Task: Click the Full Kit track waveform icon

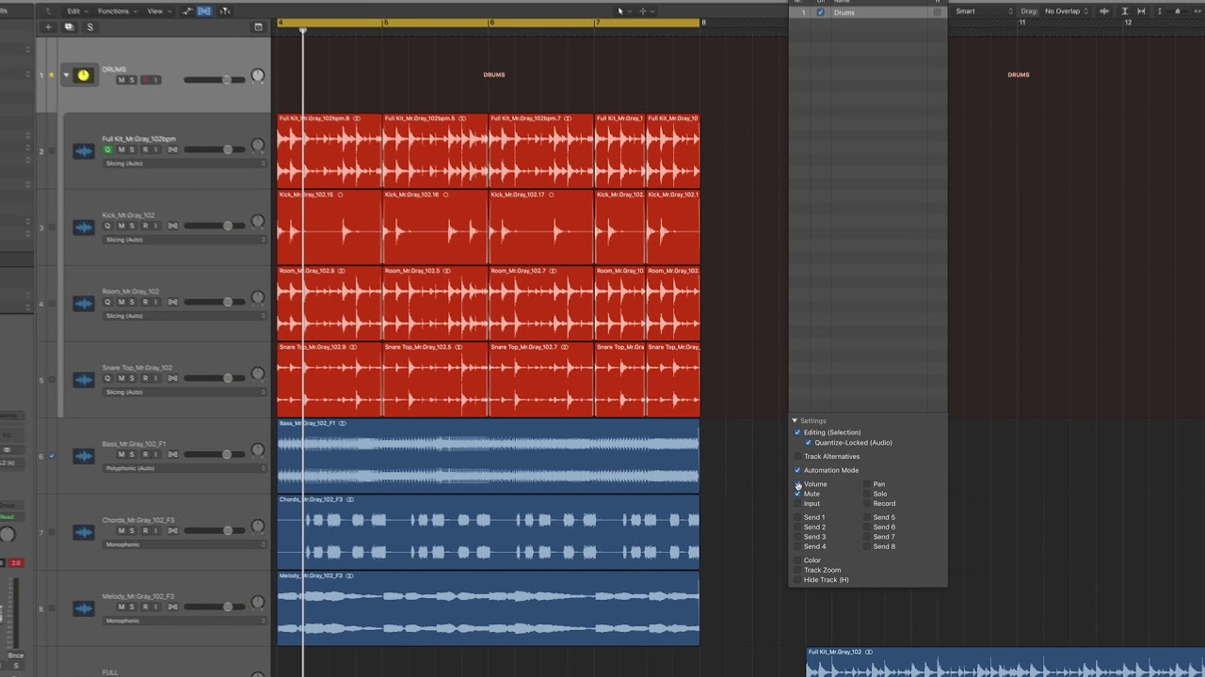Action: click(x=84, y=150)
